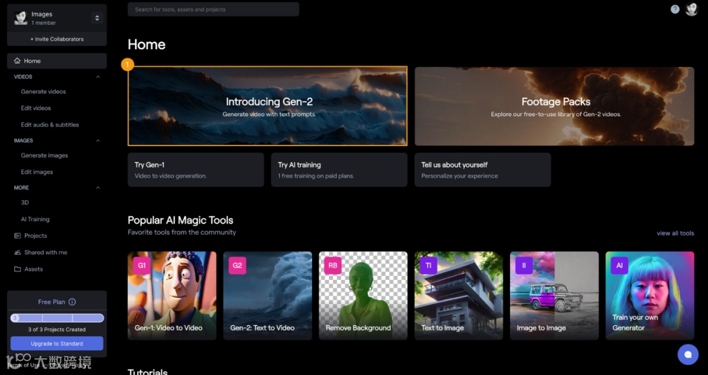Click the Images workspace avatar
The image size is (708, 375).
[21, 18]
